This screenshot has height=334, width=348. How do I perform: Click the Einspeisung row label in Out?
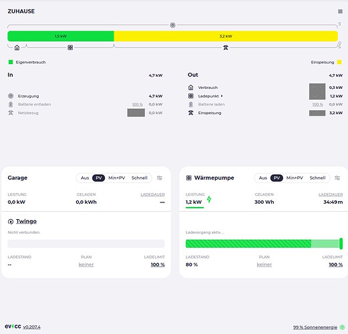210,113
